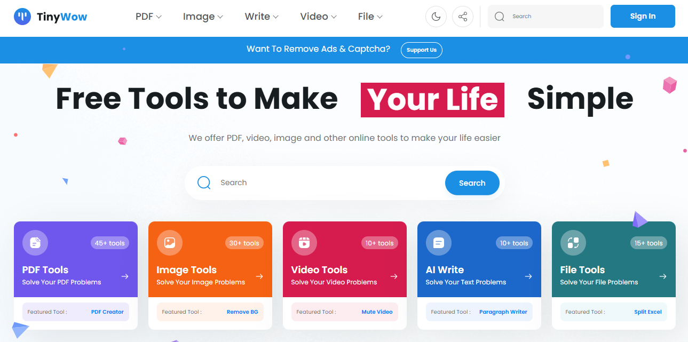Click the Sign In button

pos(643,17)
